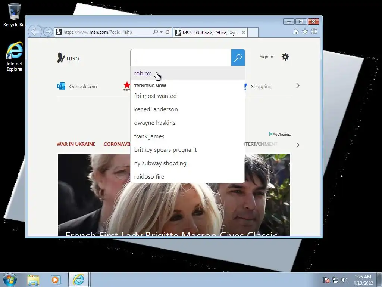The image size is (382, 287).
Task: Open the address bar autocomplete dropdown arrow
Action: click(161, 32)
